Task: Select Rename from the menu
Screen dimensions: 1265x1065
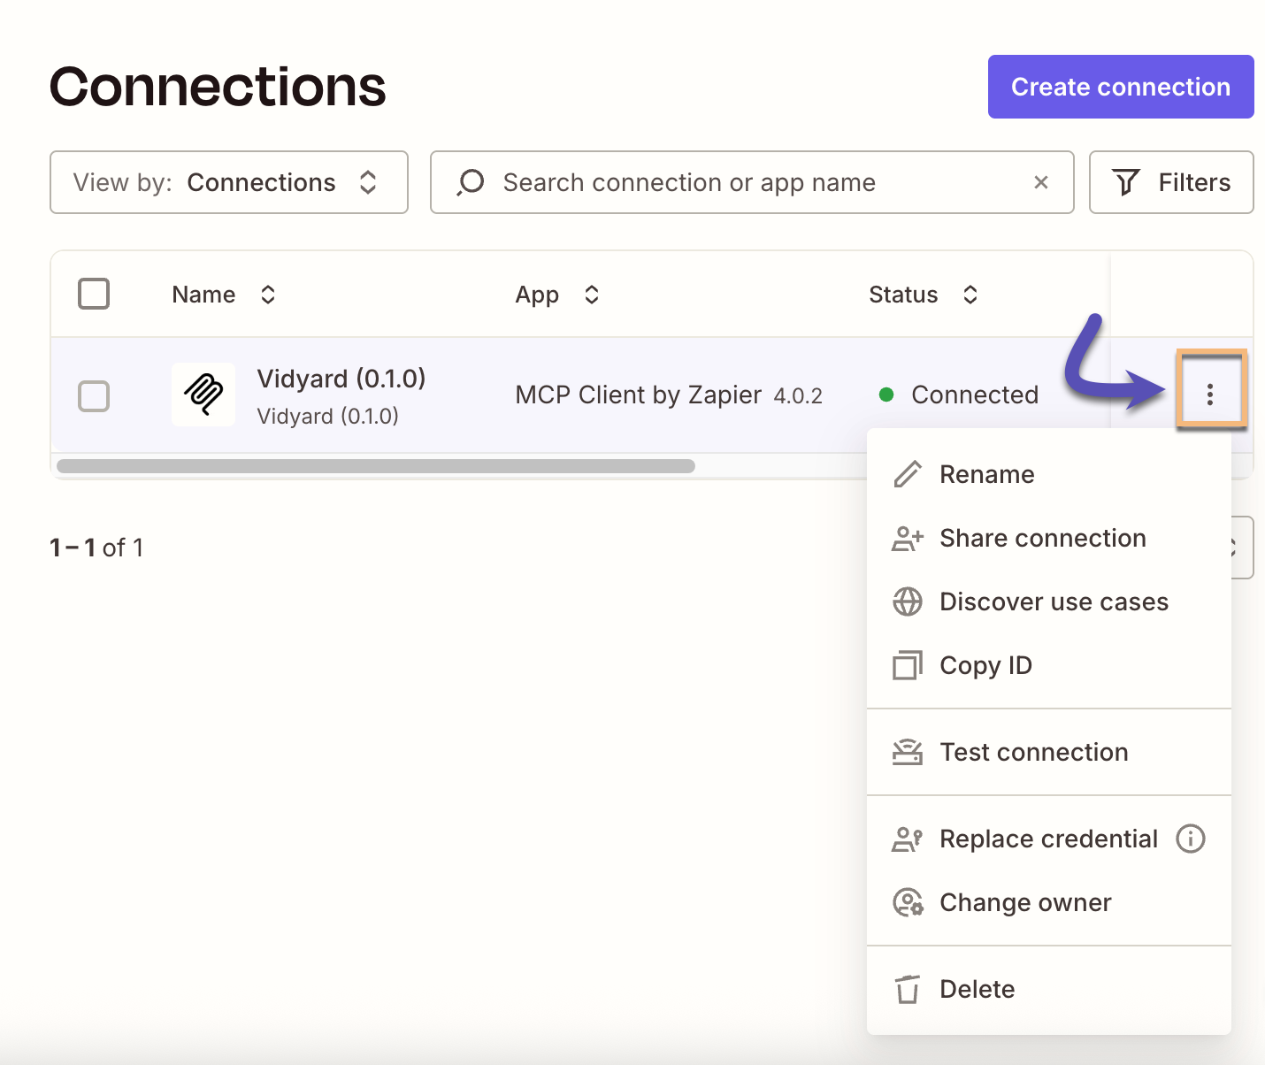Action: pos(1049,474)
